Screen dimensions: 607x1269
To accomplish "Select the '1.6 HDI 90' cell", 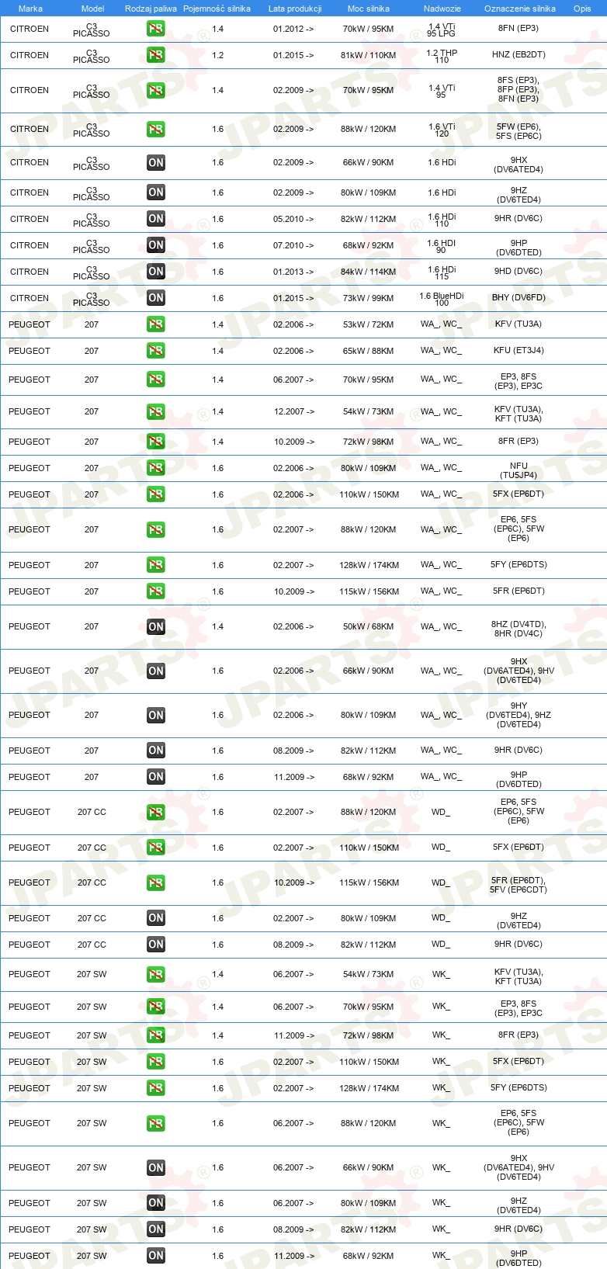I will tap(442, 246).
